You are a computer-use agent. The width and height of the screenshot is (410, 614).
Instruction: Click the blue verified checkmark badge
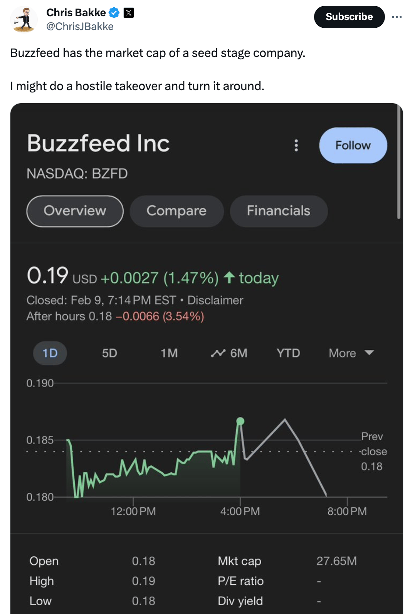(x=114, y=13)
